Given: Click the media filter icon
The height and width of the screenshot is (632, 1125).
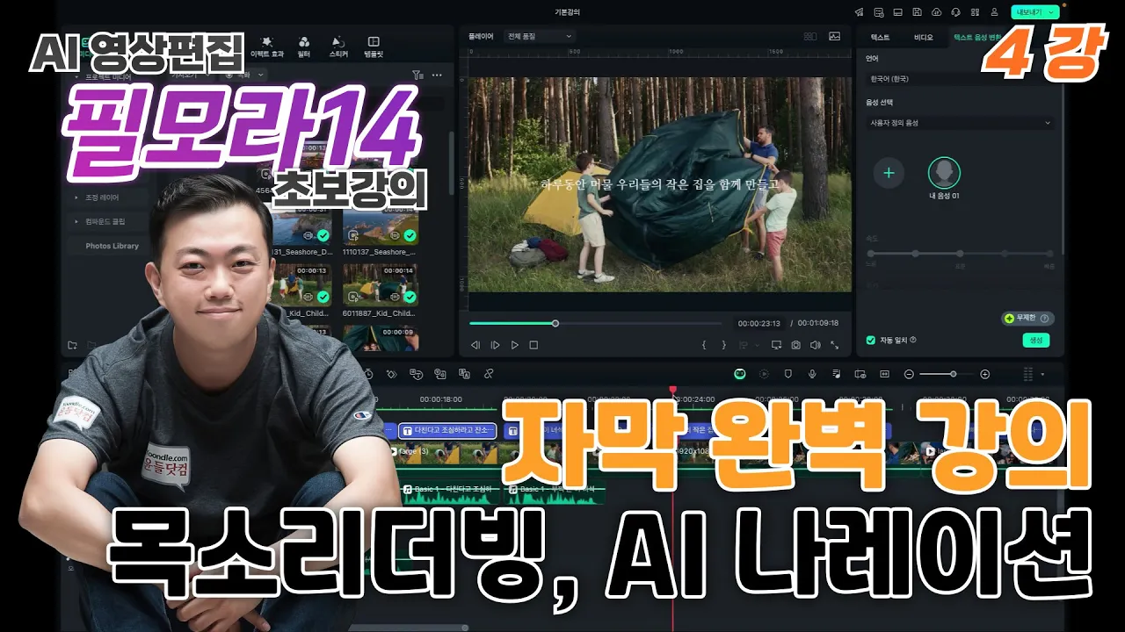Looking at the screenshot, I should click(x=417, y=75).
